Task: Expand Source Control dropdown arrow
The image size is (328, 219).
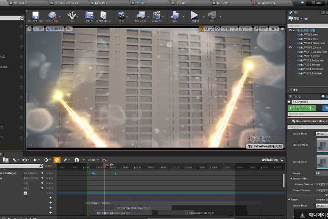Action: (x=60, y=17)
